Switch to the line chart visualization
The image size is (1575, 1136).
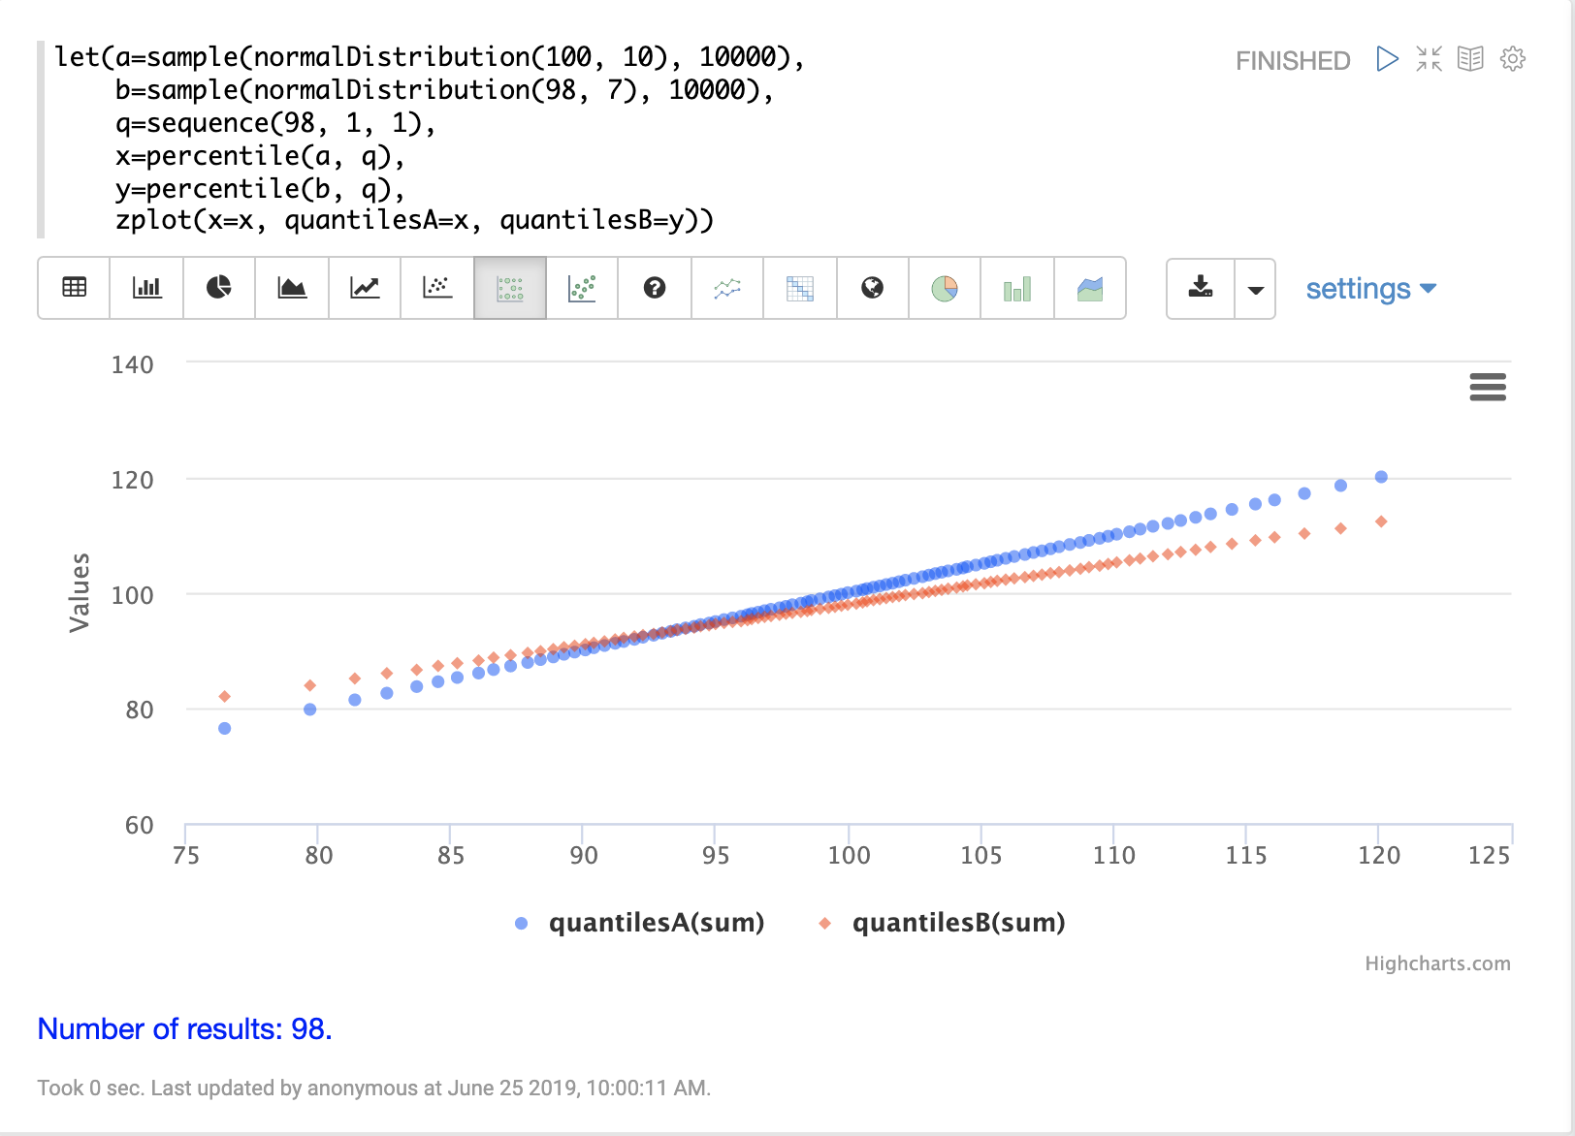tap(365, 288)
